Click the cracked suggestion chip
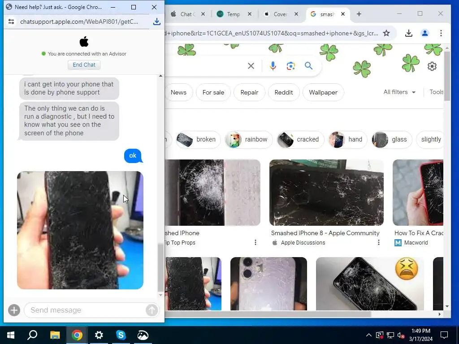 pos(300,140)
